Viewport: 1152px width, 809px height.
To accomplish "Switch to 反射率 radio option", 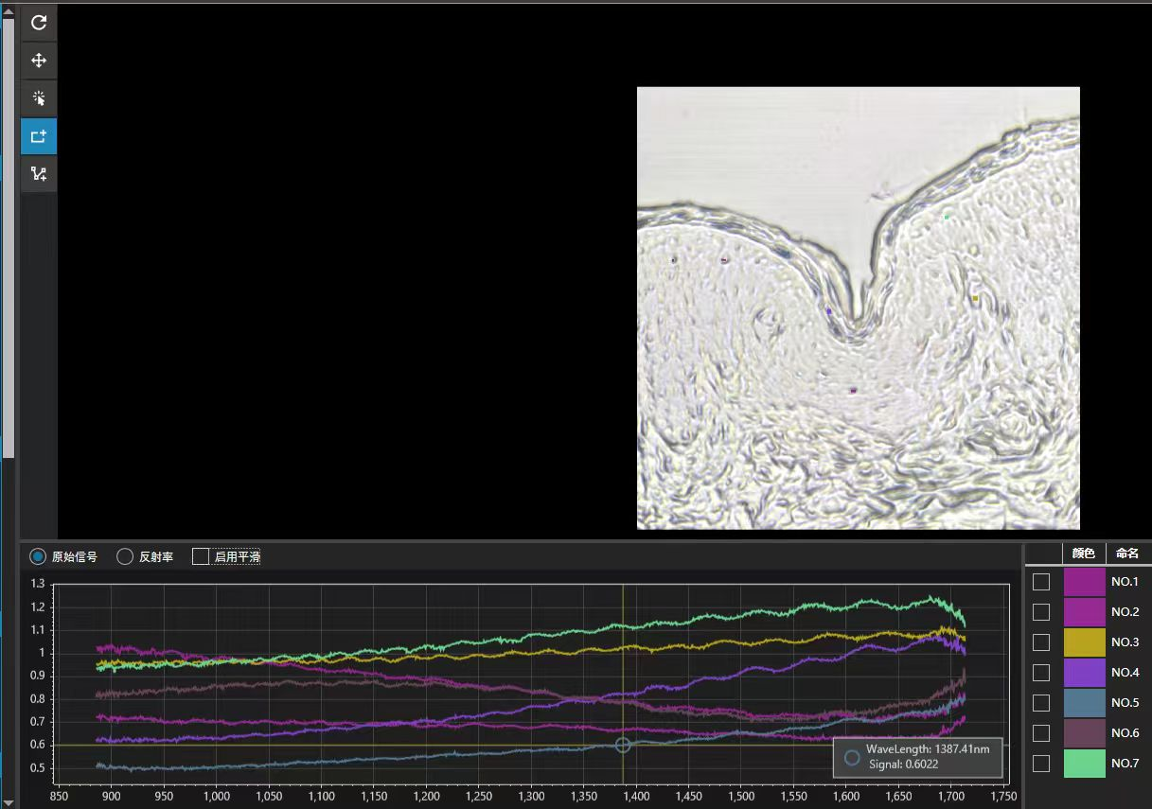I will point(125,556).
